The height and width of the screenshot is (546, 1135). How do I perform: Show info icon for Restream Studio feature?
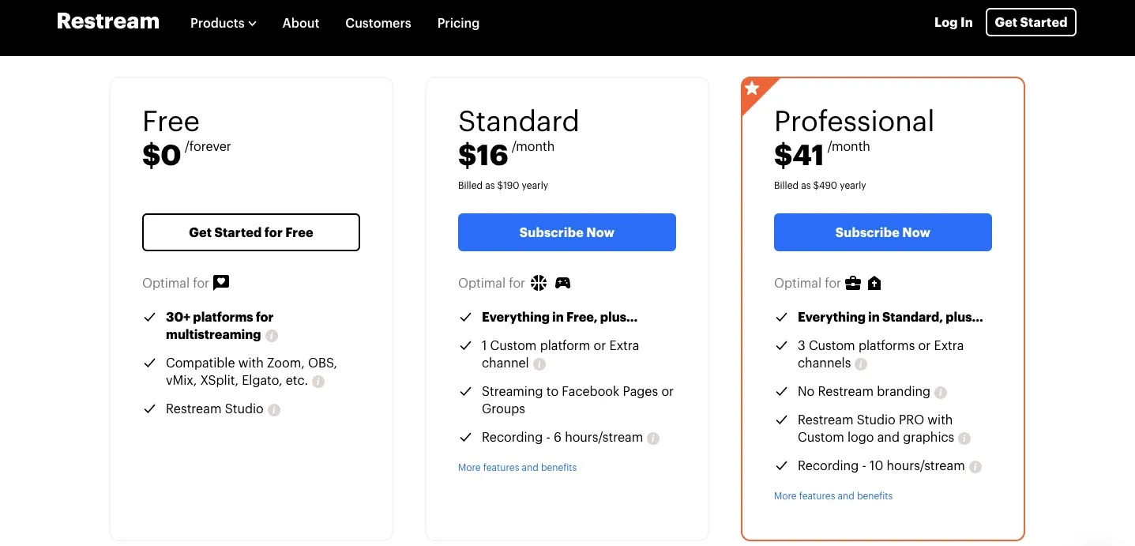(274, 410)
